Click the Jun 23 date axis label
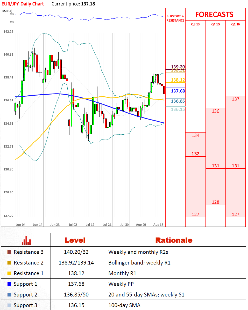 pyautogui.click(x=55, y=225)
